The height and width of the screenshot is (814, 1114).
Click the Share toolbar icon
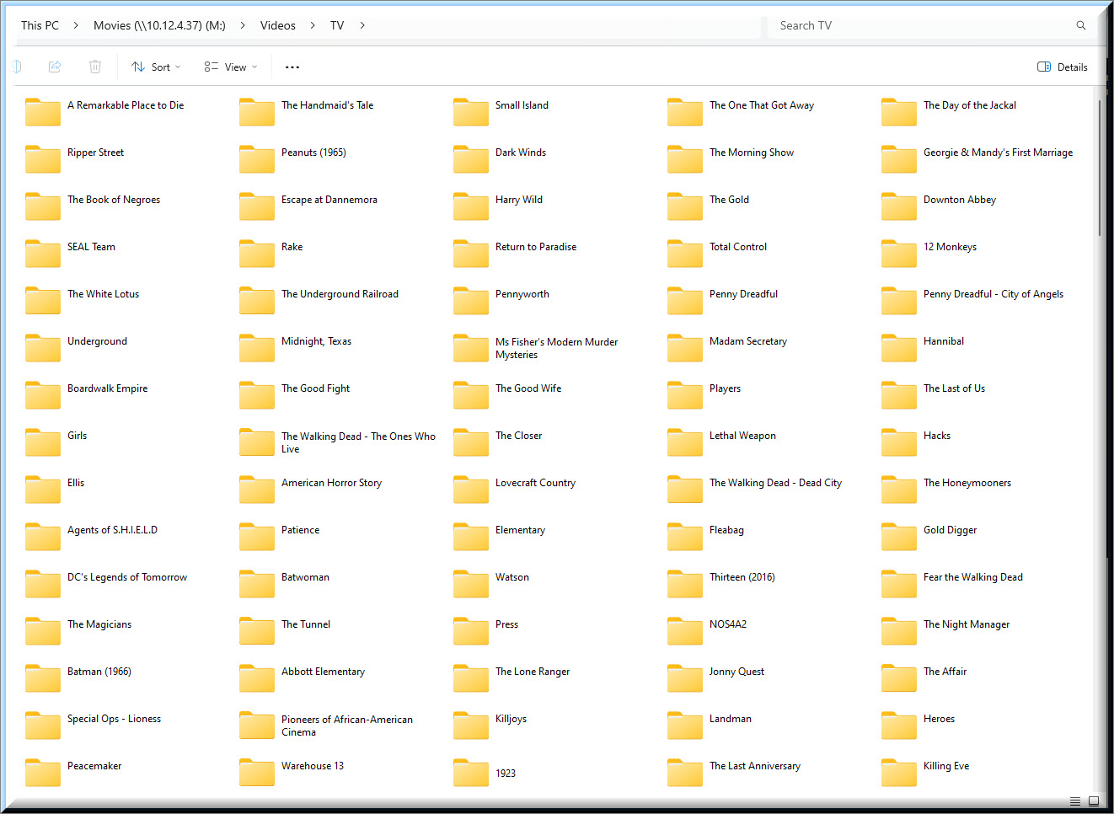55,67
